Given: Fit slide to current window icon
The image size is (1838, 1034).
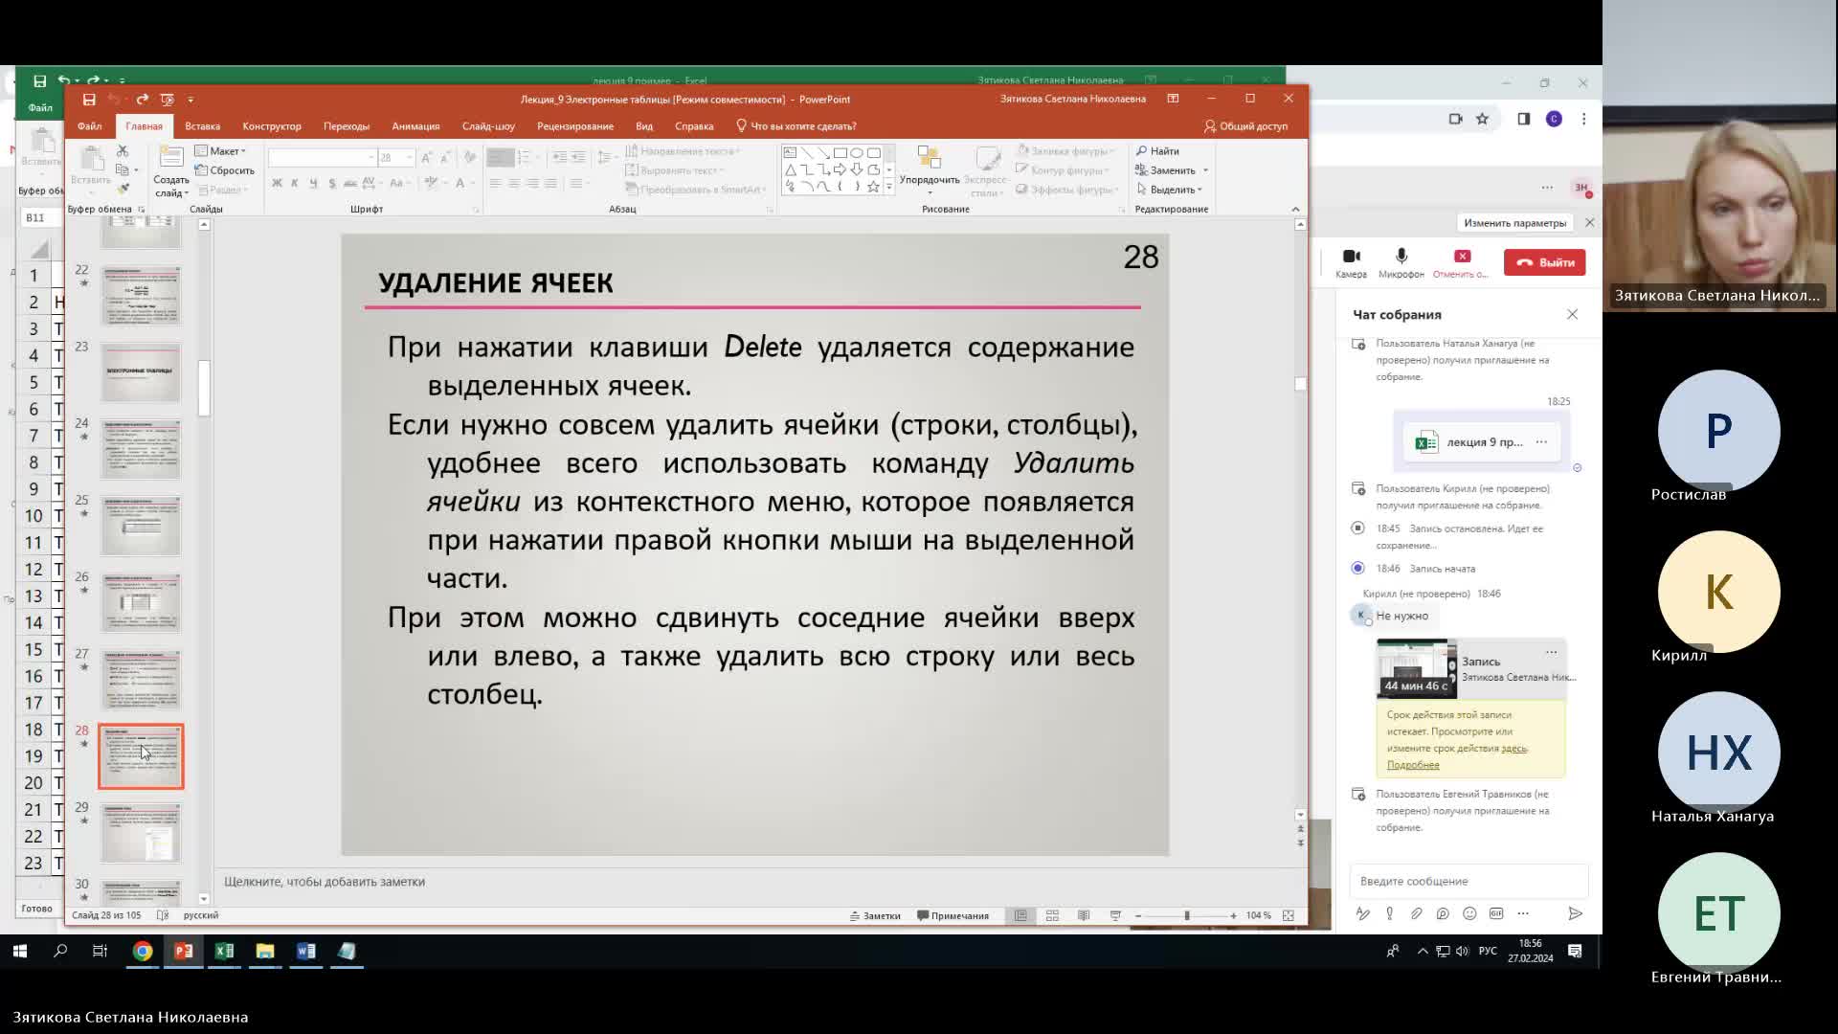Looking at the screenshot, I should point(1289,916).
